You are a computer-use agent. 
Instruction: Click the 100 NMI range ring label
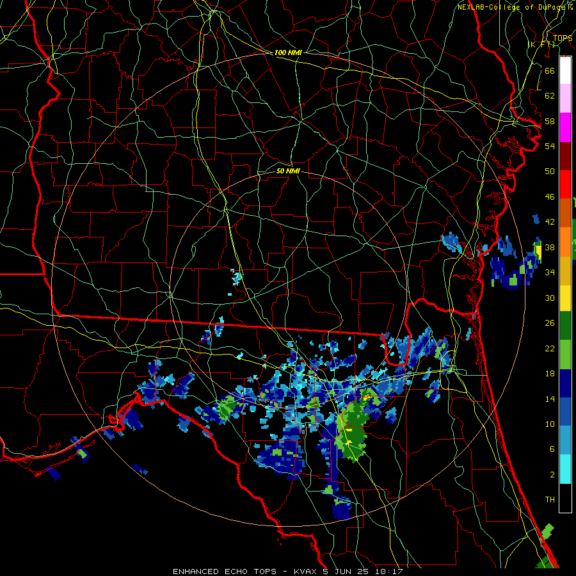coord(288,52)
